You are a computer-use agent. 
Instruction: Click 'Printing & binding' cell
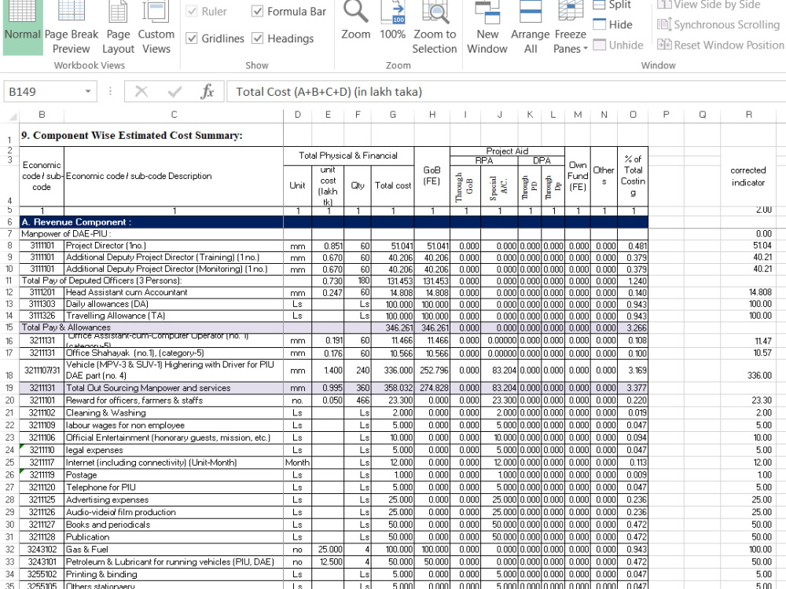point(174,575)
